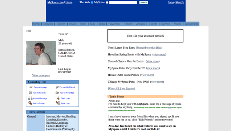Open View All Blog Entries link
231x131 pixels.
click(121, 89)
